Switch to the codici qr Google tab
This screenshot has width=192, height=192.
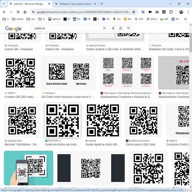click(30, 4)
